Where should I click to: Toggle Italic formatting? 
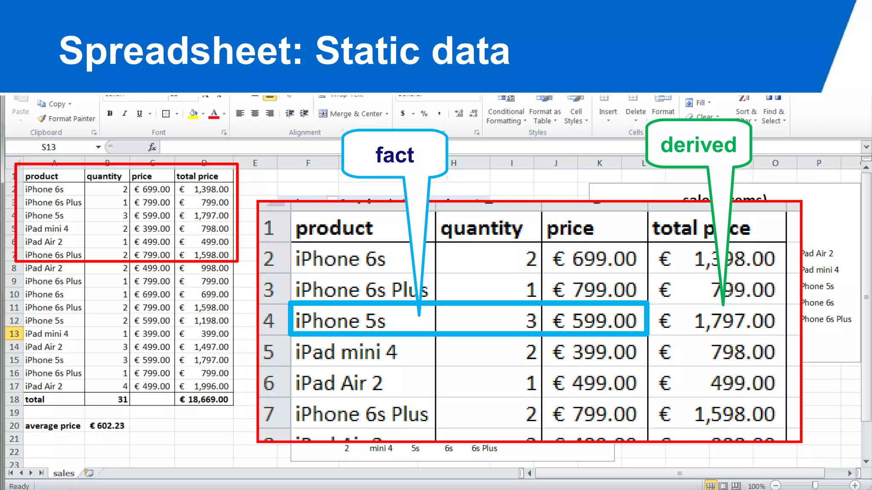124,114
